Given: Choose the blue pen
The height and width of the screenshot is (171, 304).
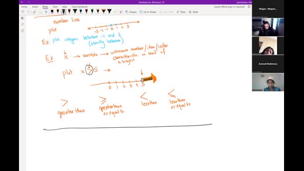Looking at the screenshot, I should (81, 11).
